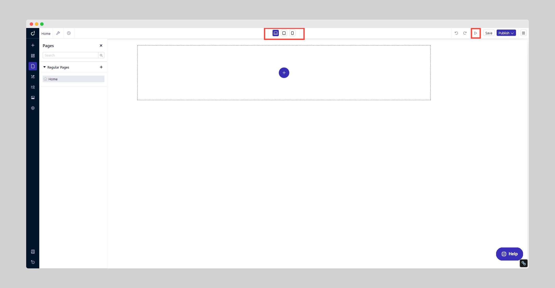Click Save button

coord(489,33)
